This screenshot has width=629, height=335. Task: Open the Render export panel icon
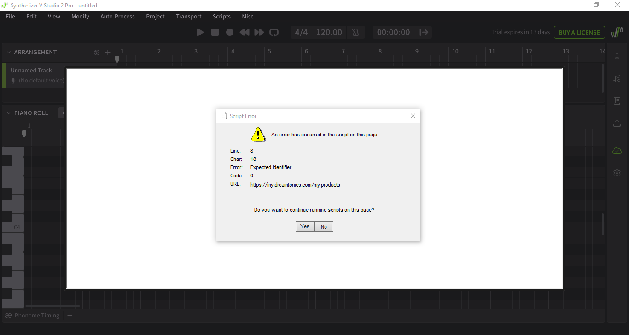coord(617,123)
